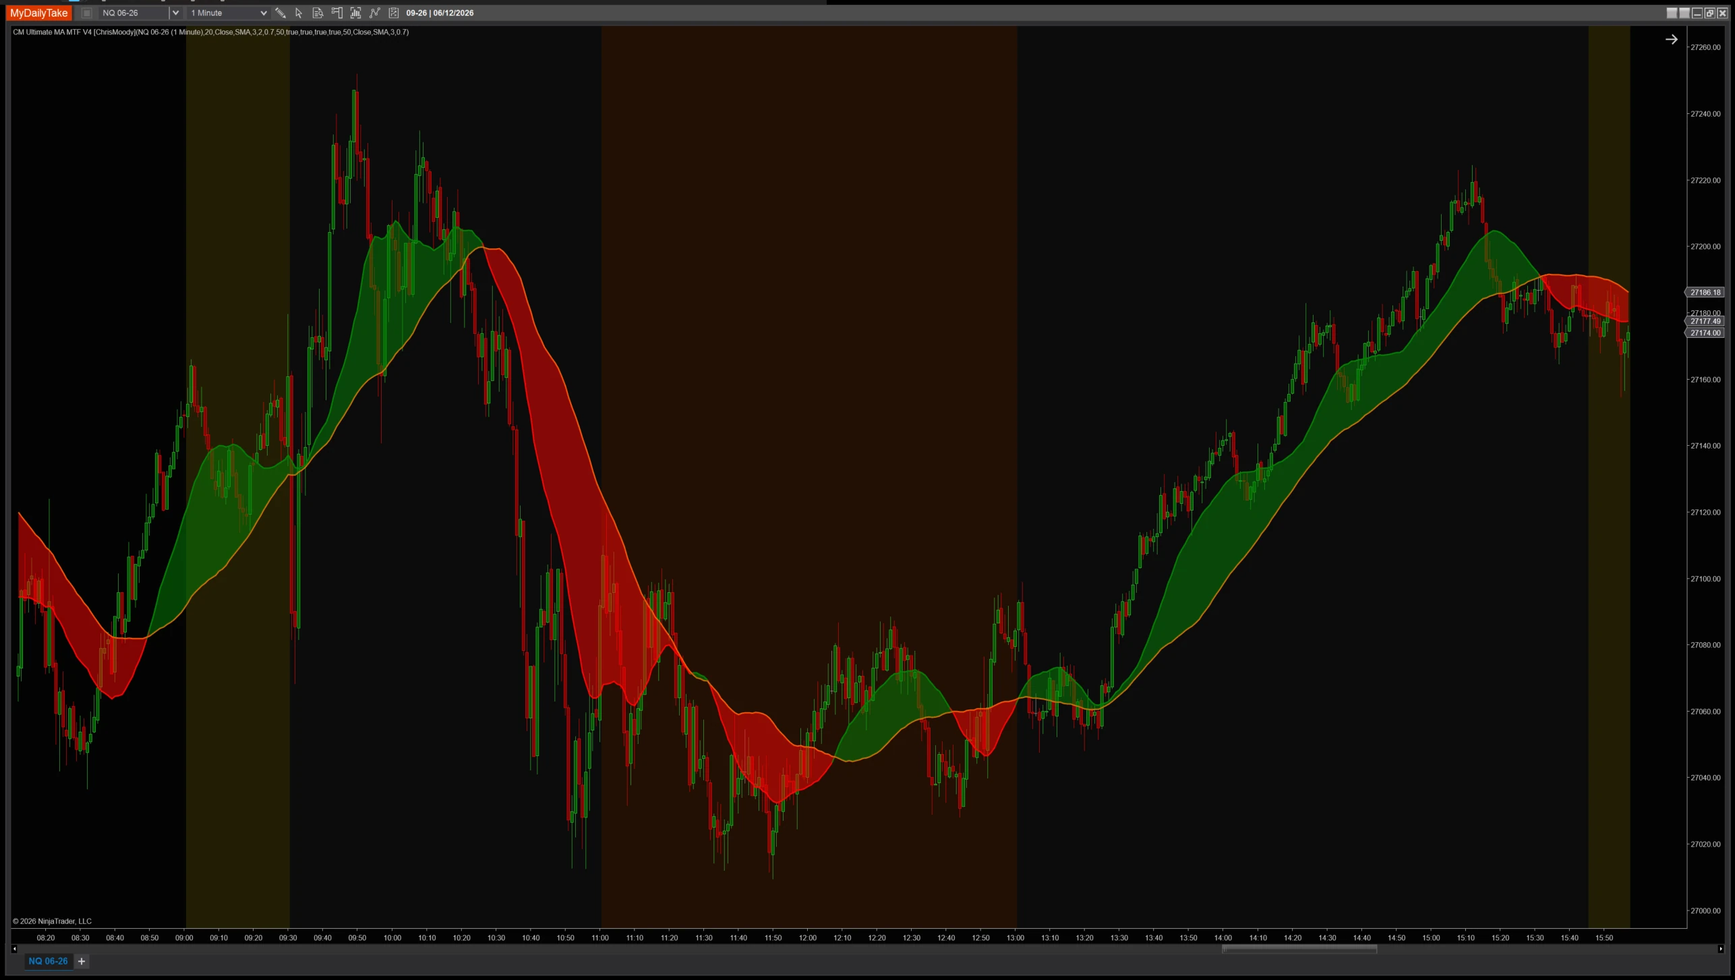Open the Indicators line-graph icon
1735x980 pixels.
point(375,13)
